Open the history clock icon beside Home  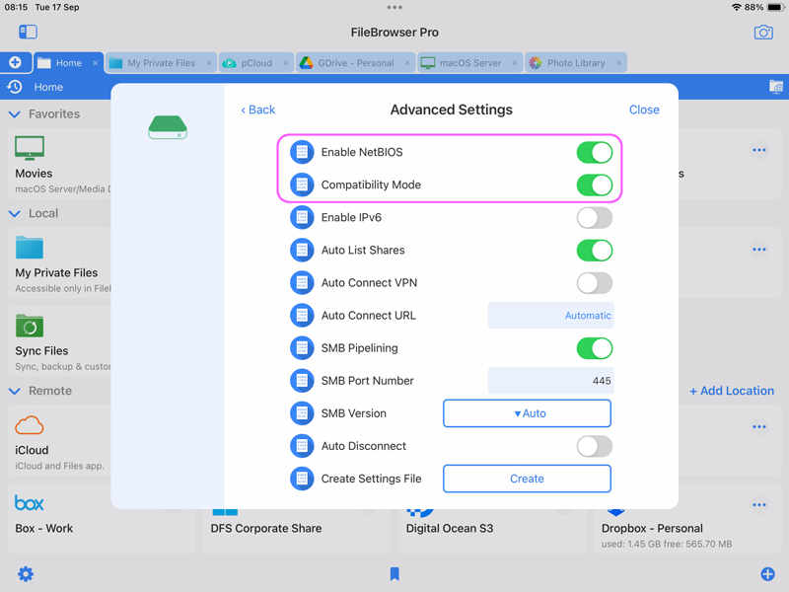(15, 87)
